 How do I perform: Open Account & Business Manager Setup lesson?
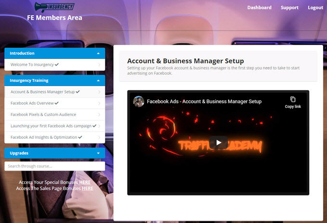(54, 92)
